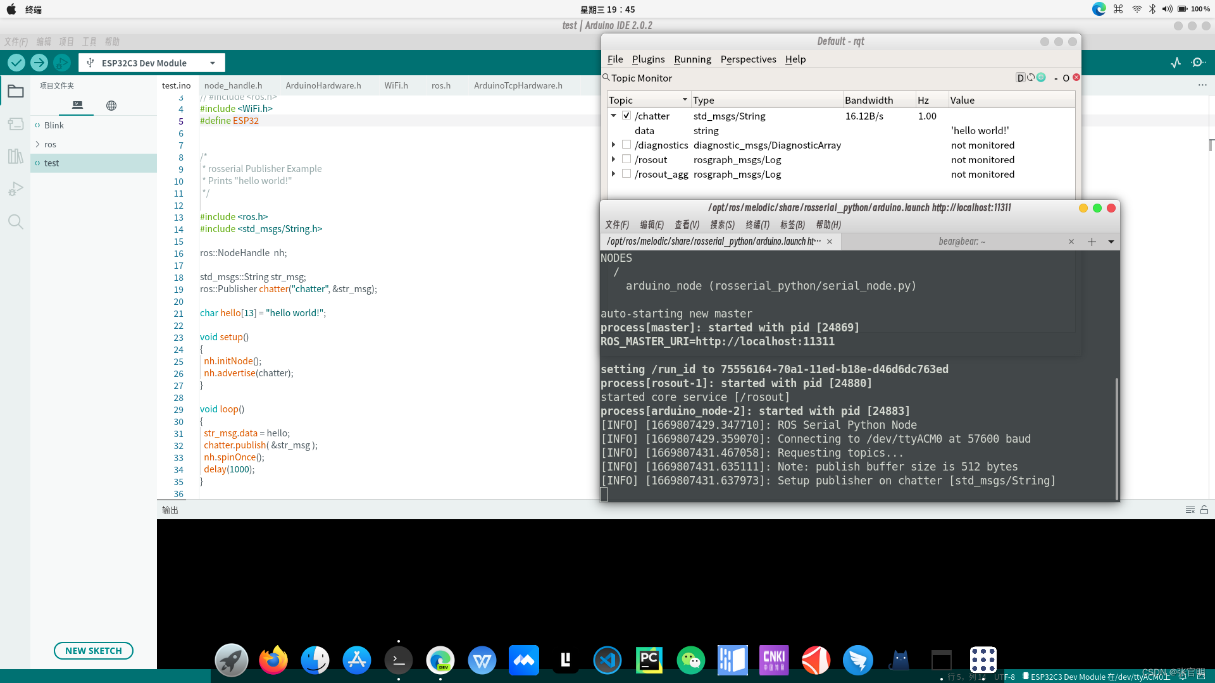Image resolution: width=1215 pixels, height=683 pixels.
Task: Open the Debug sidebar panel
Action: [15, 188]
